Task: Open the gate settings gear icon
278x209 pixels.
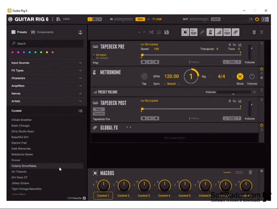Action: pos(148,19)
